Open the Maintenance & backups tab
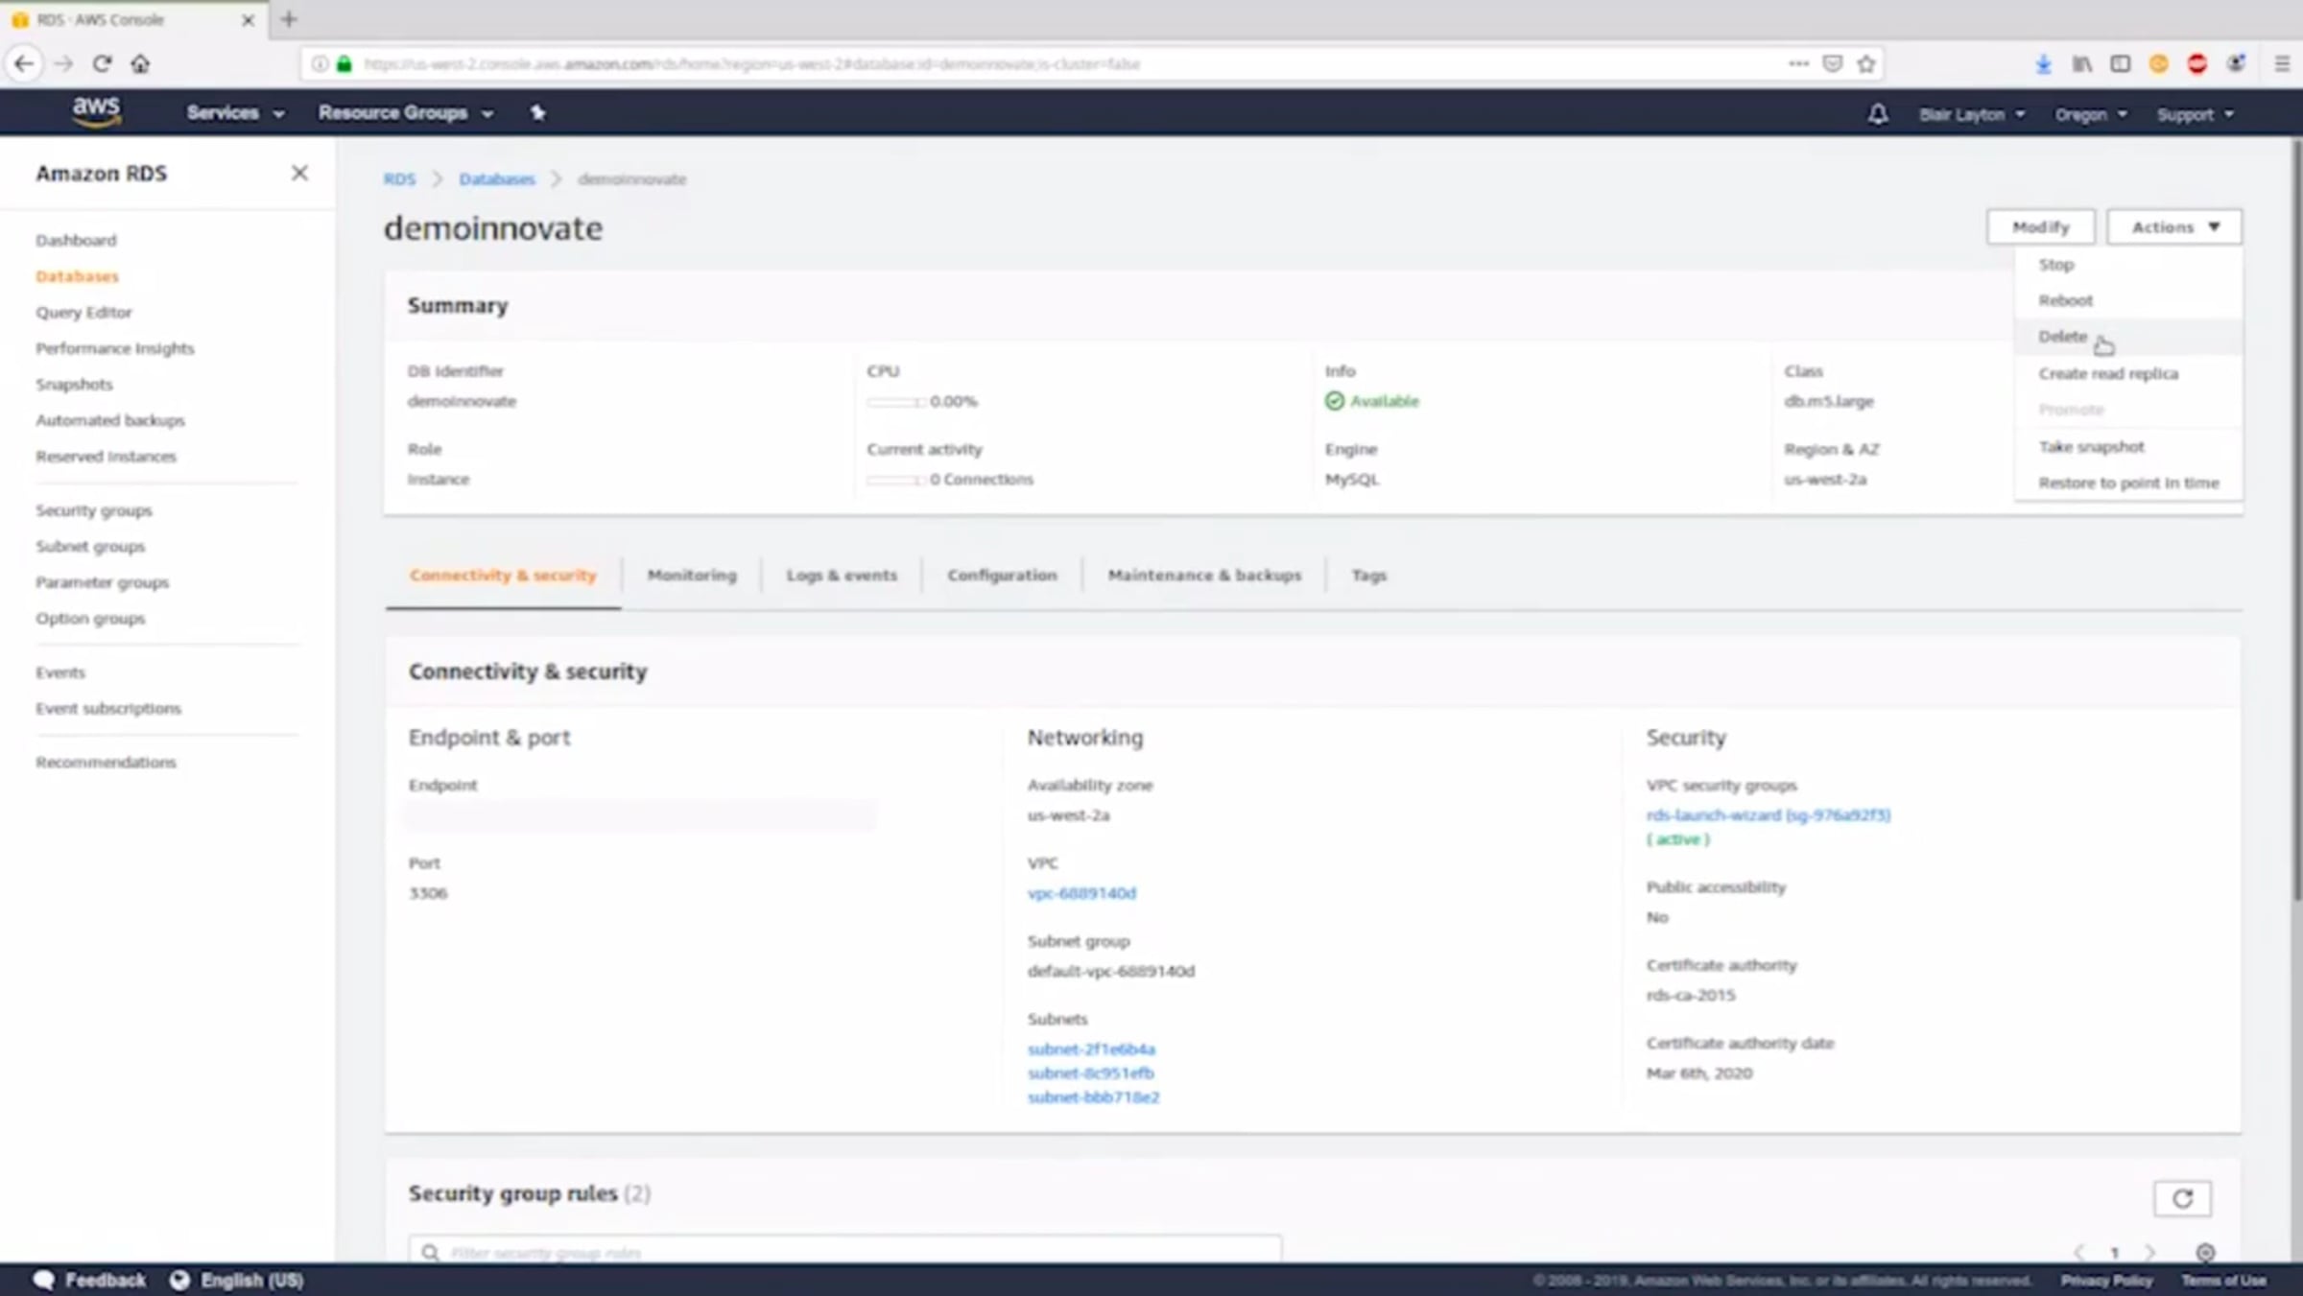Screen dimensions: 2303x1296 (1204, 576)
